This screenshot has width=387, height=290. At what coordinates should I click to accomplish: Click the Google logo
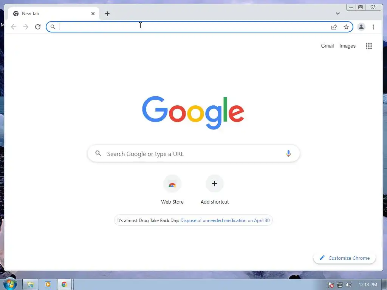pyautogui.click(x=193, y=113)
